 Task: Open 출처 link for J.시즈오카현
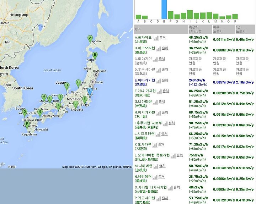(x=164, y=134)
